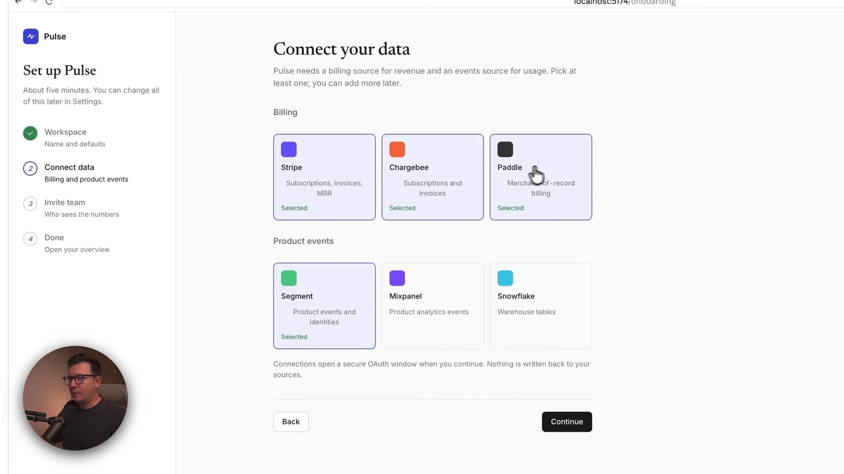The height and width of the screenshot is (474, 844).
Task: Select the Mixpanel product events card
Action: [433, 306]
